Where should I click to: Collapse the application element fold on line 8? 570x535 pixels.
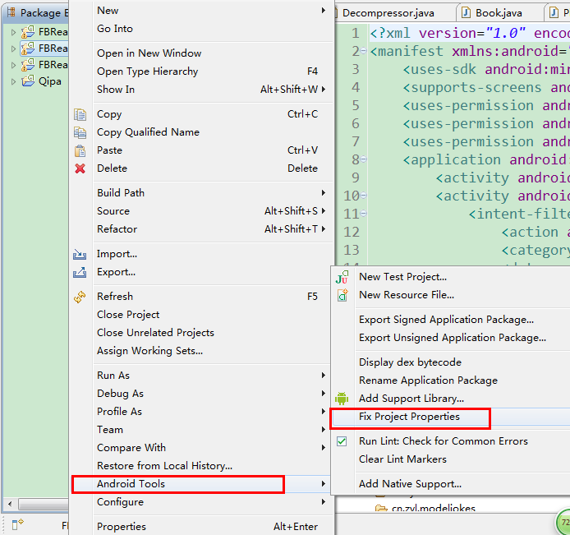[364, 160]
